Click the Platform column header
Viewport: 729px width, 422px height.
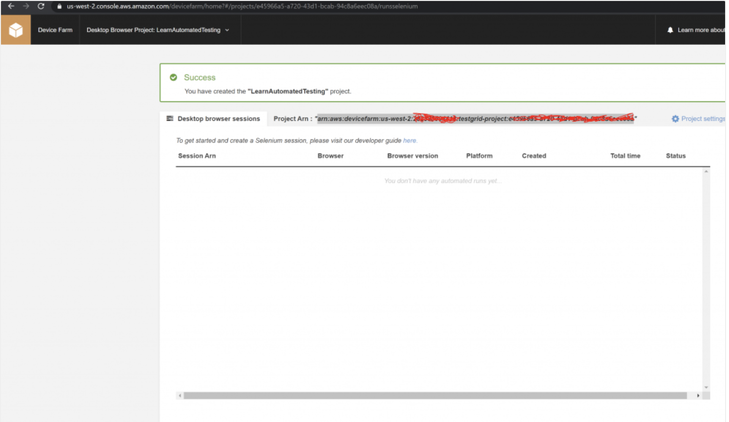(x=479, y=156)
